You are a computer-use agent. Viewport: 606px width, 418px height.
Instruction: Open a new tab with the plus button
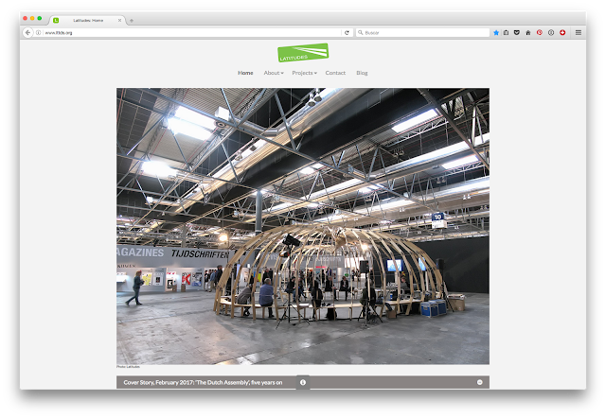(132, 21)
